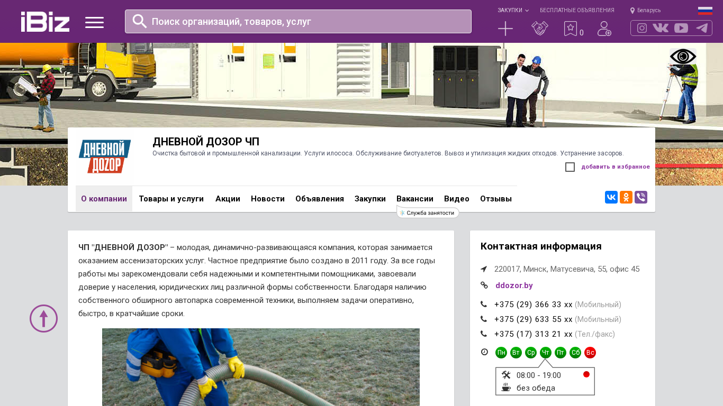723x406 pixels.
Task: Toggle the accessibility eye icon
Action: point(683,57)
